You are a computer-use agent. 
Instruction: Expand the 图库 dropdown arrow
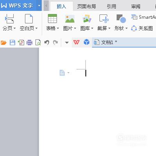(92, 28)
